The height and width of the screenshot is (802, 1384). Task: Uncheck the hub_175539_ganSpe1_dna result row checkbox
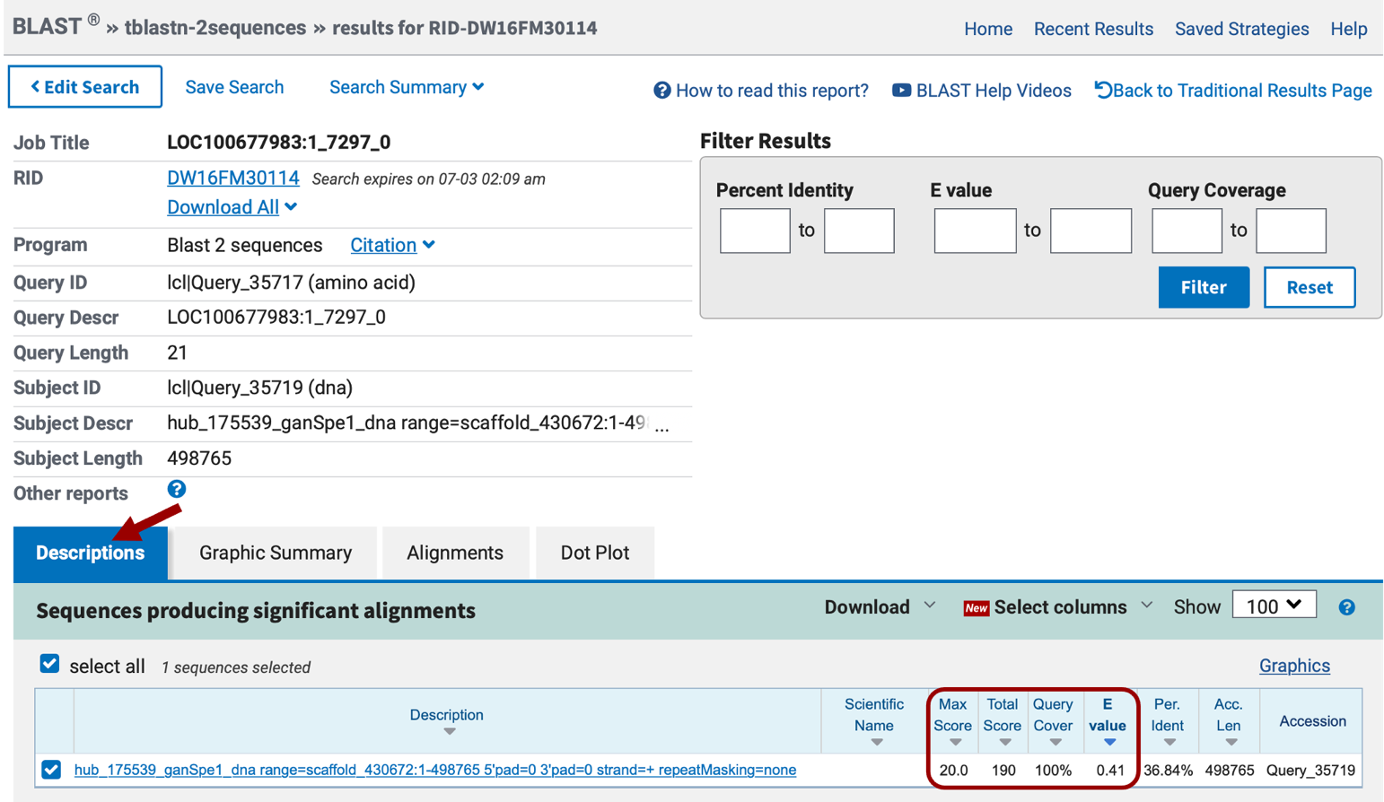point(51,770)
